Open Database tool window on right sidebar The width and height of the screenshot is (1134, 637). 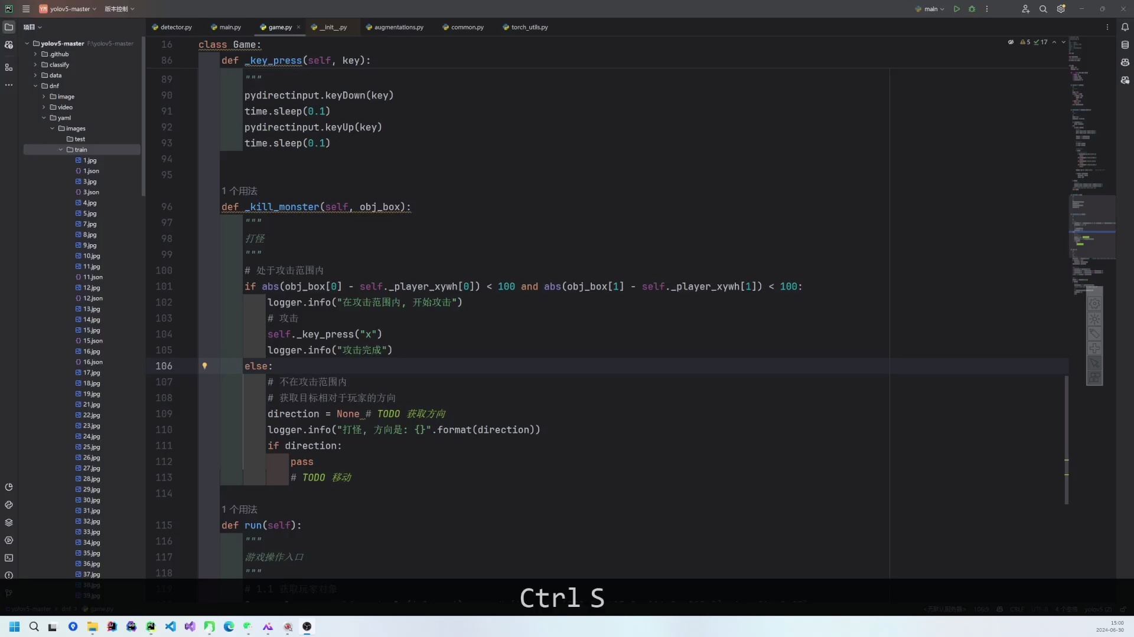coord(1125,44)
